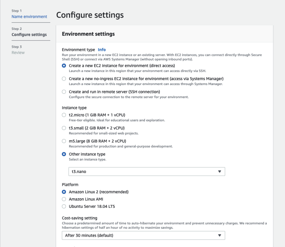Click the Configure settings page title

pyautogui.click(x=90, y=15)
